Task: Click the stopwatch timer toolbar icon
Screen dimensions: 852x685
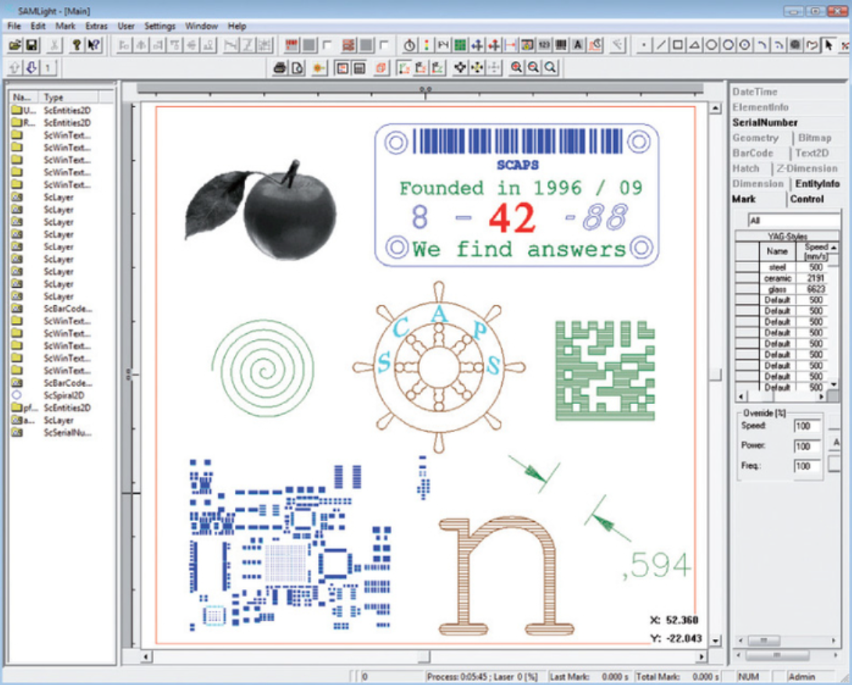Action: 409,45
